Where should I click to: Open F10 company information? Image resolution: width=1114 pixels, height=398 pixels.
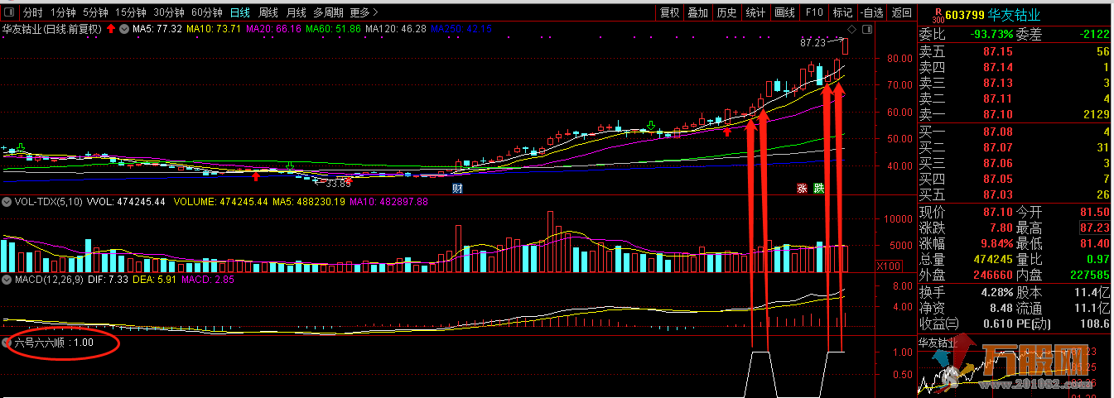[814, 12]
